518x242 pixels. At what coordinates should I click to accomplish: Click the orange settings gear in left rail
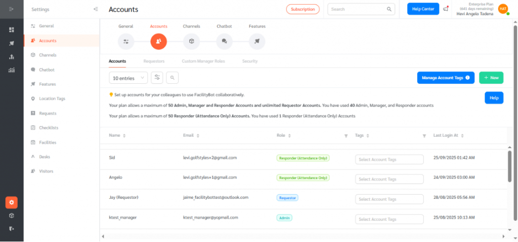(x=12, y=203)
